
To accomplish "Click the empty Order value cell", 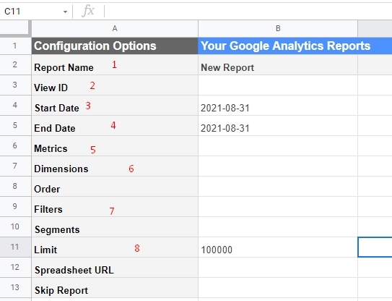I will pyautogui.click(x=278, y=186).
